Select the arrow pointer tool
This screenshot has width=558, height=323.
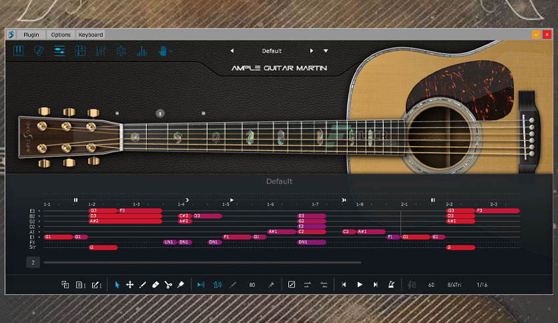coord(117,284)
